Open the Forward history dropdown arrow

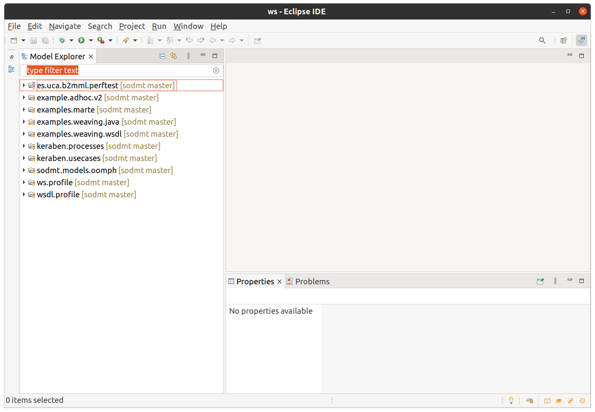[x=242, y=40]
